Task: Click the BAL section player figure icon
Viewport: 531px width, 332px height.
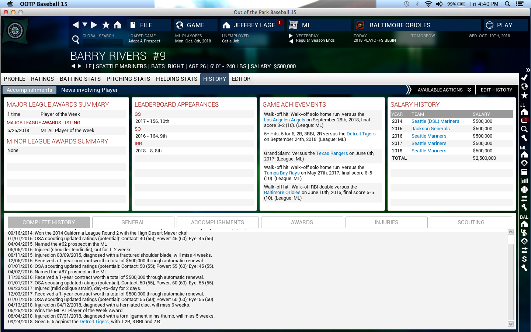Action: pyautogui.click(x=524, y=232)
